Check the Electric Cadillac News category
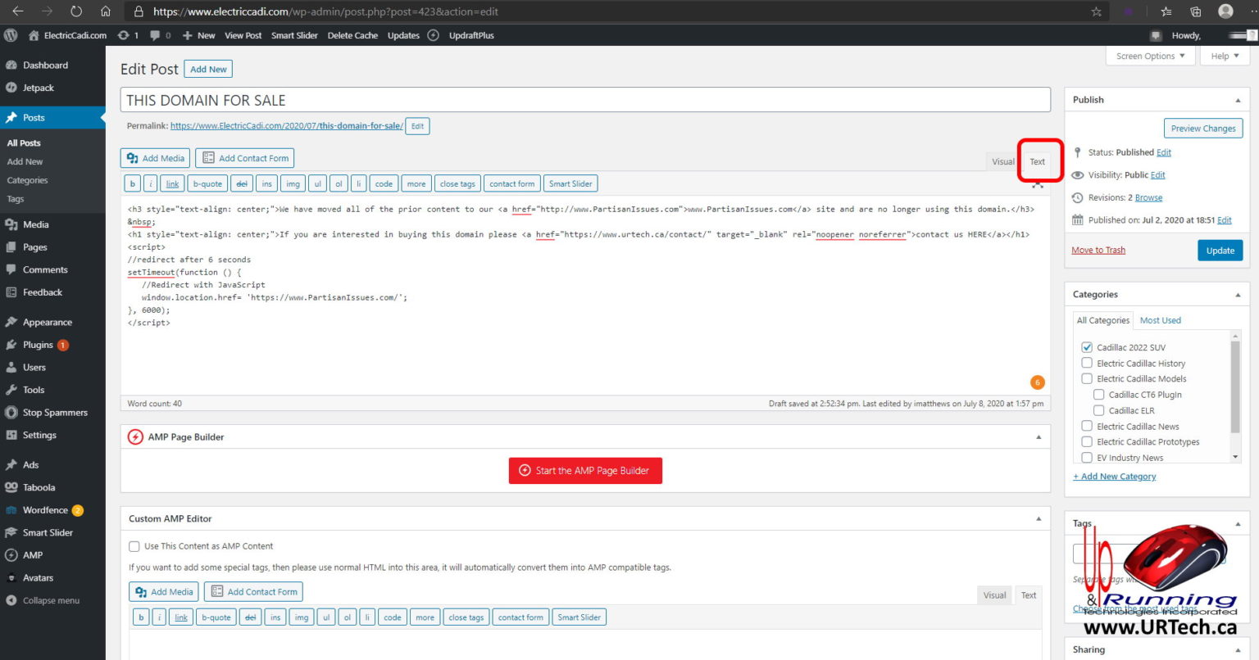This screenshot has height=660, width=1259. (1087, 426)
